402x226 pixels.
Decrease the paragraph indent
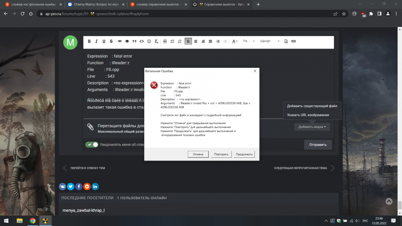click(x=225, y=41)
